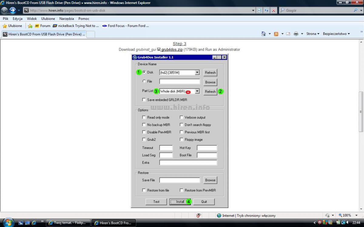Viewport: 364px width, 227px height.
Task: Open the Part List Whole disk dropdown
Action: tap(197, 91)
